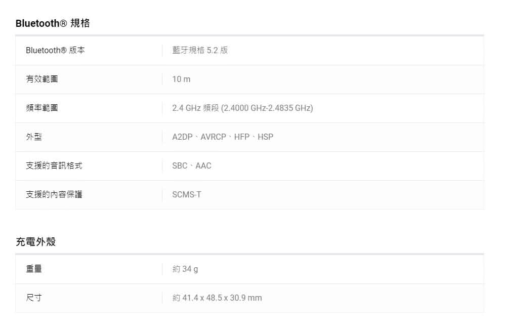Click the 約 41.4 x 48.5 x 30.9 mm value

click(217, 298)
